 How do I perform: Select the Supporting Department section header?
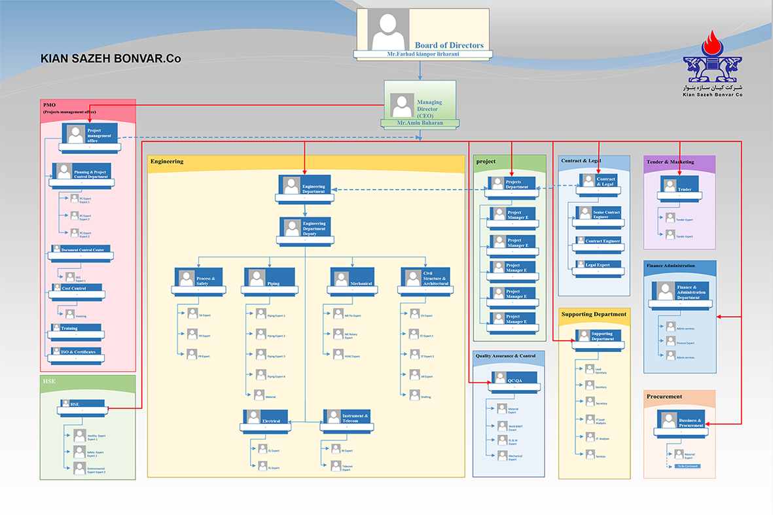tap(594, 315)
